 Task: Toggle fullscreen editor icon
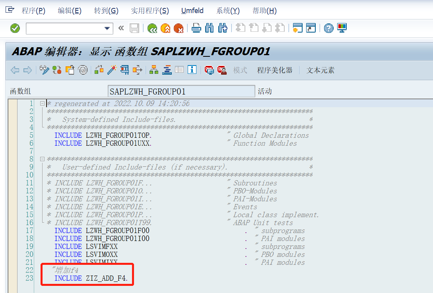tap(179, 70)
